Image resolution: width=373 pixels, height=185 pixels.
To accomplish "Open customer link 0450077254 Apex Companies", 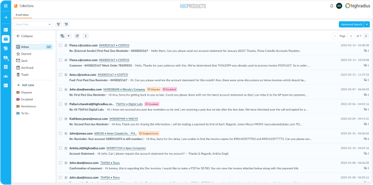I will (x=126, y=148).
